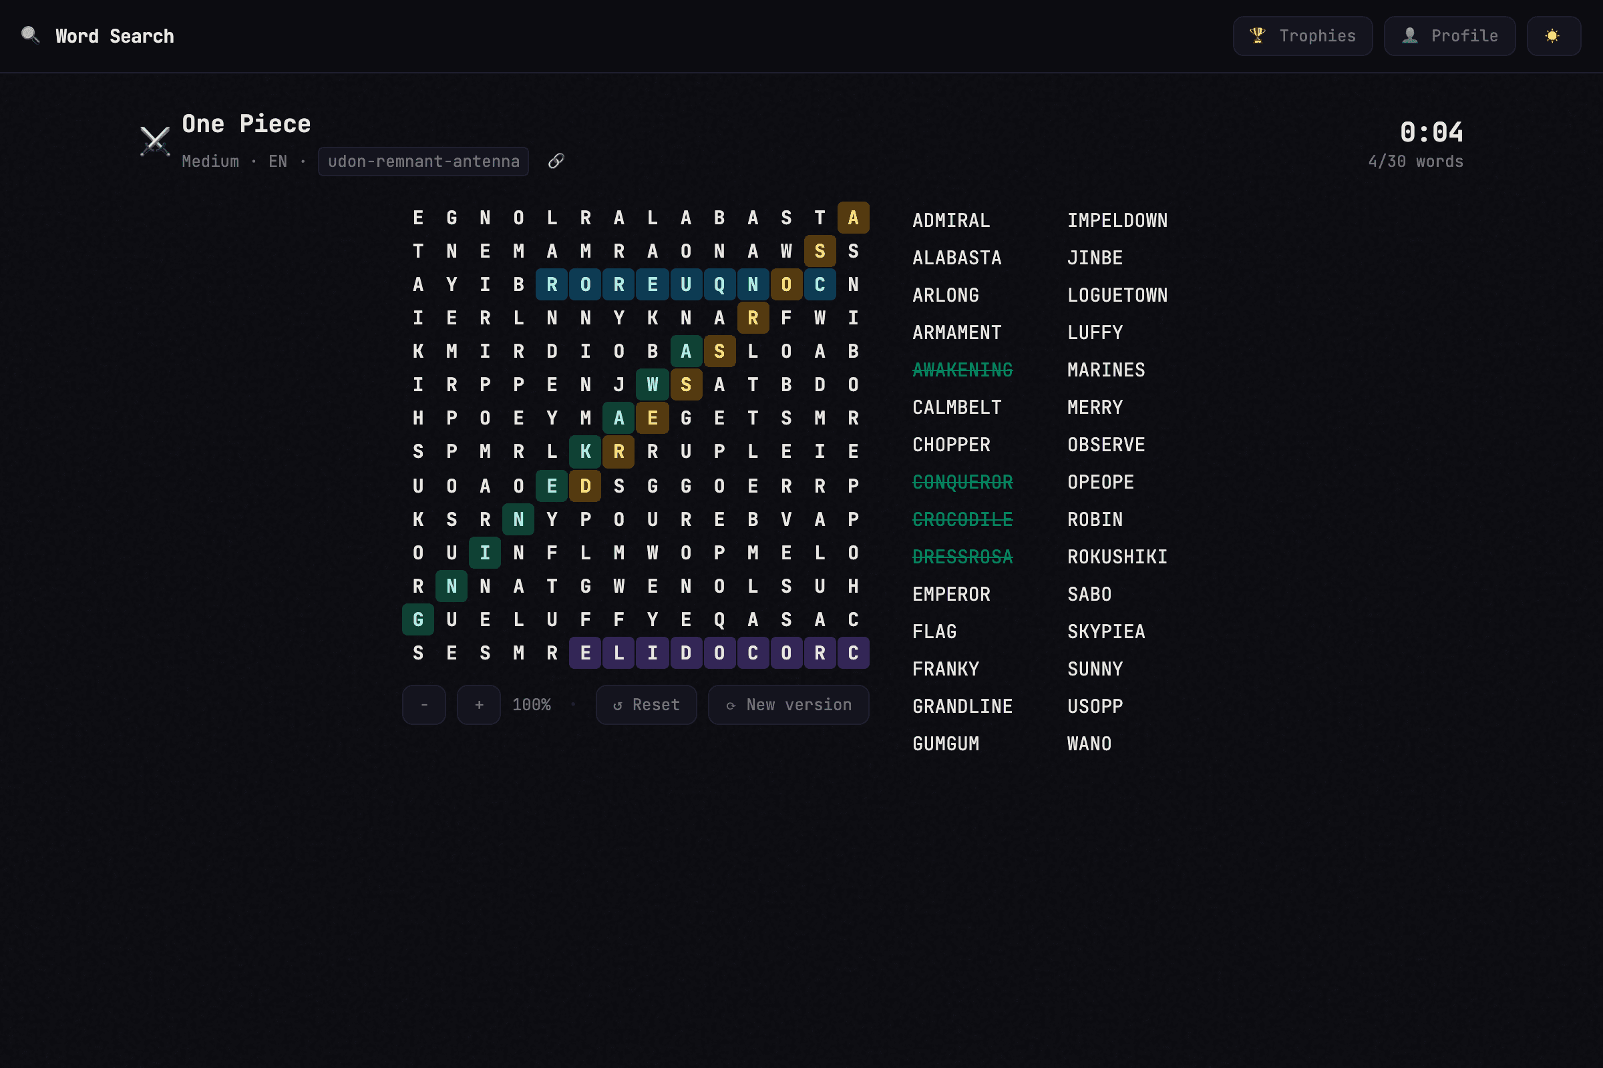Click GRANDLINE in the word list
This screenshot has height=1068, width=1603.
pos(962,706)
